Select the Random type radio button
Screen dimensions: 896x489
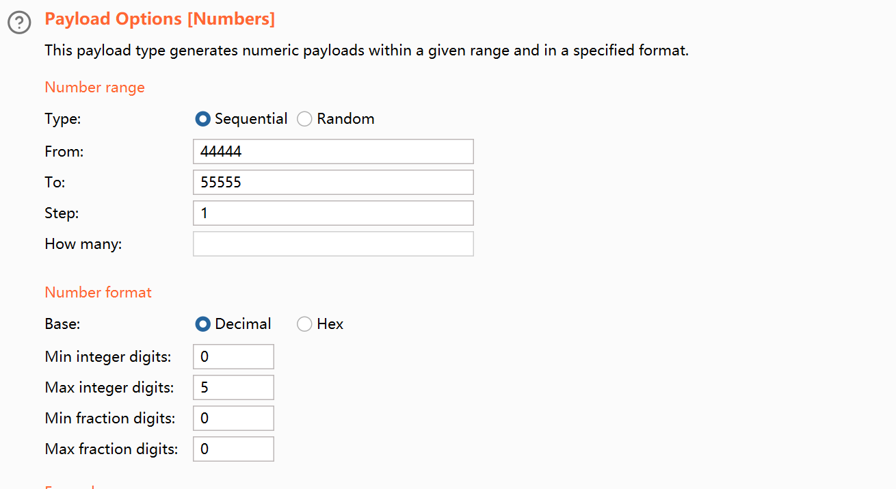[304, 119]
